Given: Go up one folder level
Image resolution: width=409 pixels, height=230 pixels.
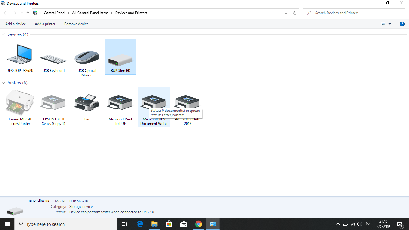Looking at the screenshot, I should point(28,13).
